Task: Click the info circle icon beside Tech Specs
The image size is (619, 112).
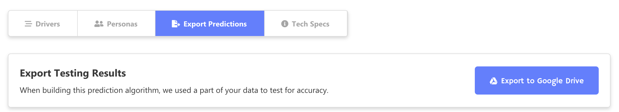Action: click(285, 24)
